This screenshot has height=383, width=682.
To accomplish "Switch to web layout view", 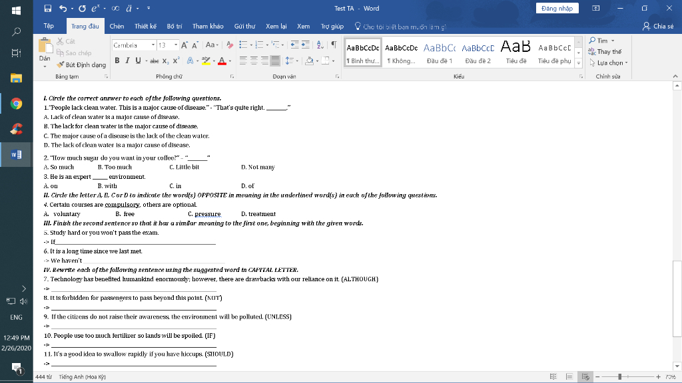I will (x=585, y=377).
